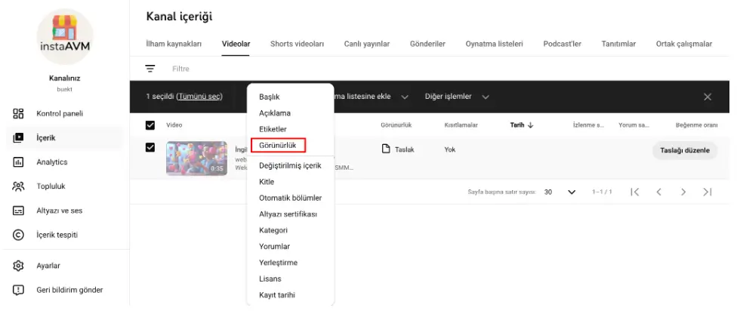Click the Taslağı düzenle button
This screenshot has width=737, height=317.
(x=685, y=150)
